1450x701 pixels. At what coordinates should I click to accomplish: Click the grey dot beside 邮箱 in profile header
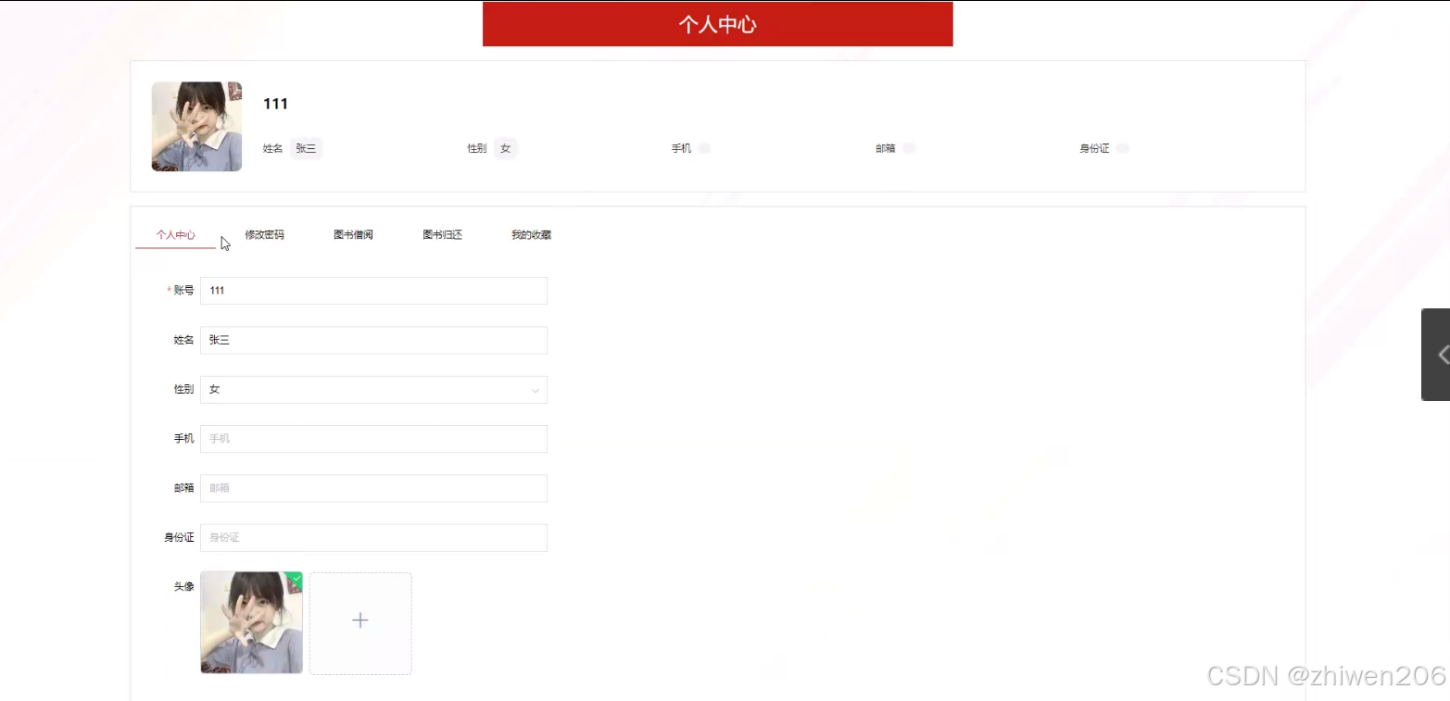(909, 147)
